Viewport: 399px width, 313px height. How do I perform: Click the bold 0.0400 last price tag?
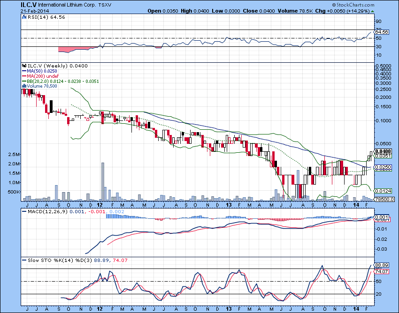point(383,151)
